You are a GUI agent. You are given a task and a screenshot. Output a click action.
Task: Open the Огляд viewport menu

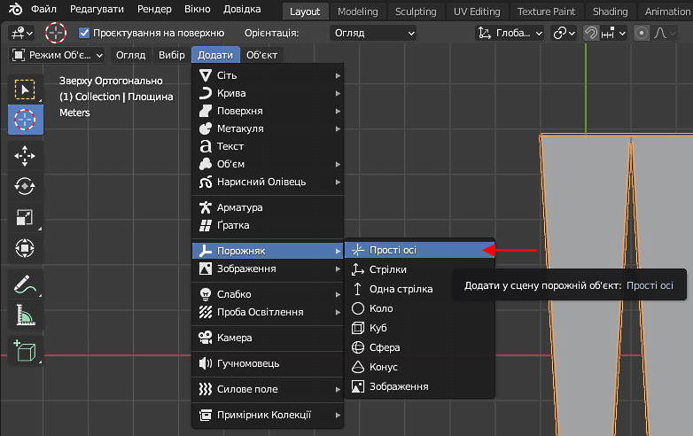(x=130, y=55)
